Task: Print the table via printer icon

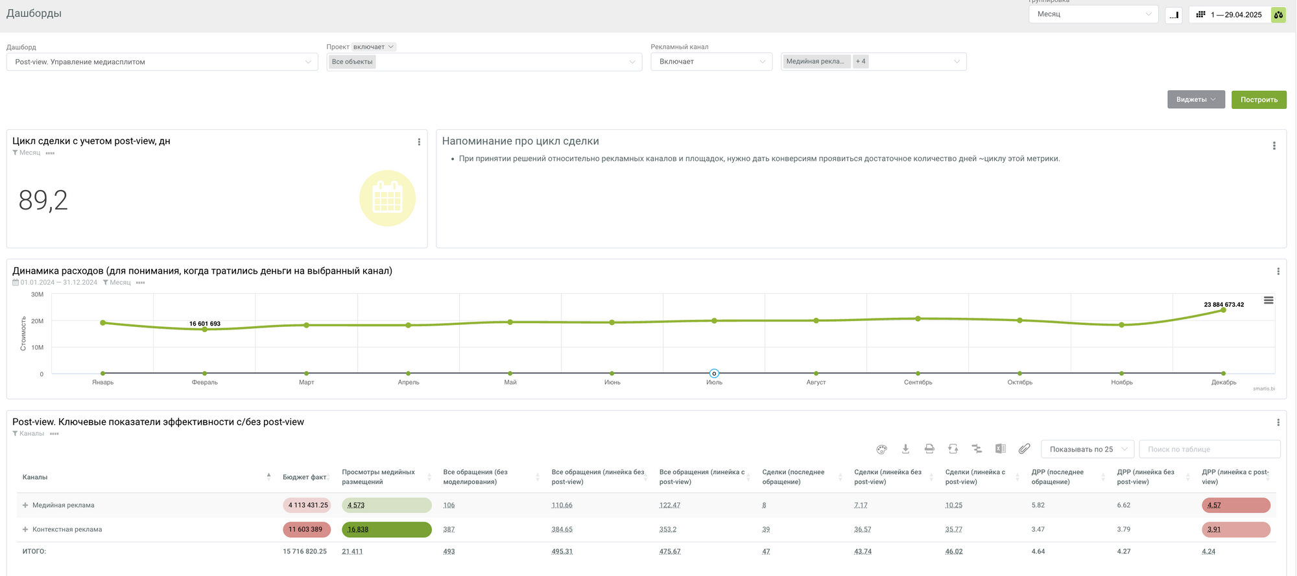Action: click(x=929, y=449)
